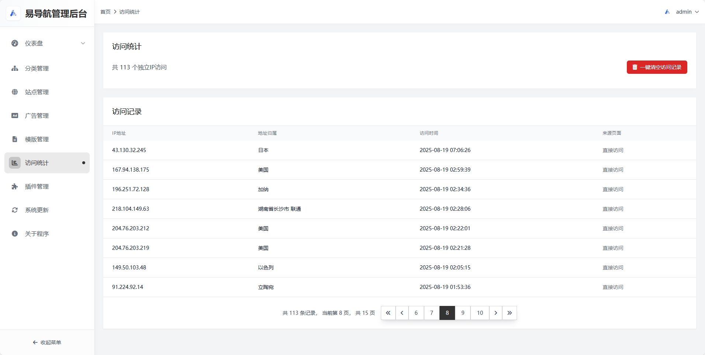Select the 插件管理 plugin icon
705x355 pixels.
(x=14, y=186)
